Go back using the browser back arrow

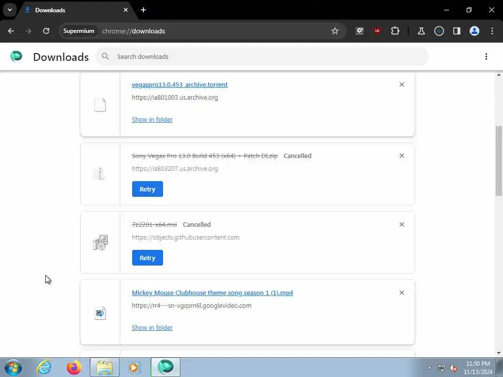pyautogui.click(x=11, y=31)
